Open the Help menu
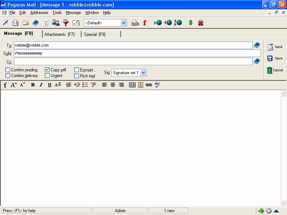This screenshot has height=215, width=287. pyautogui.click(x=107, y=13)
